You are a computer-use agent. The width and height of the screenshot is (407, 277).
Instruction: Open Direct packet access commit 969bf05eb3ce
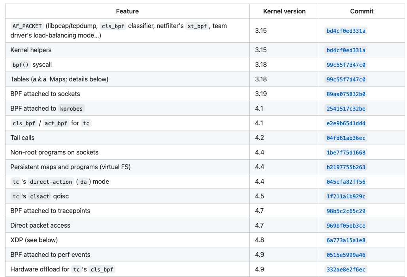(346, 226)
